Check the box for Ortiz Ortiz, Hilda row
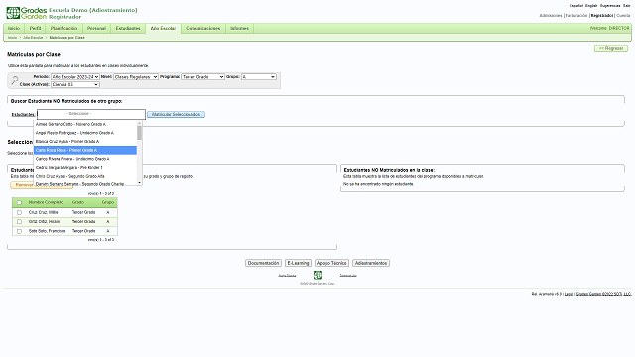 tap(19, 222)
